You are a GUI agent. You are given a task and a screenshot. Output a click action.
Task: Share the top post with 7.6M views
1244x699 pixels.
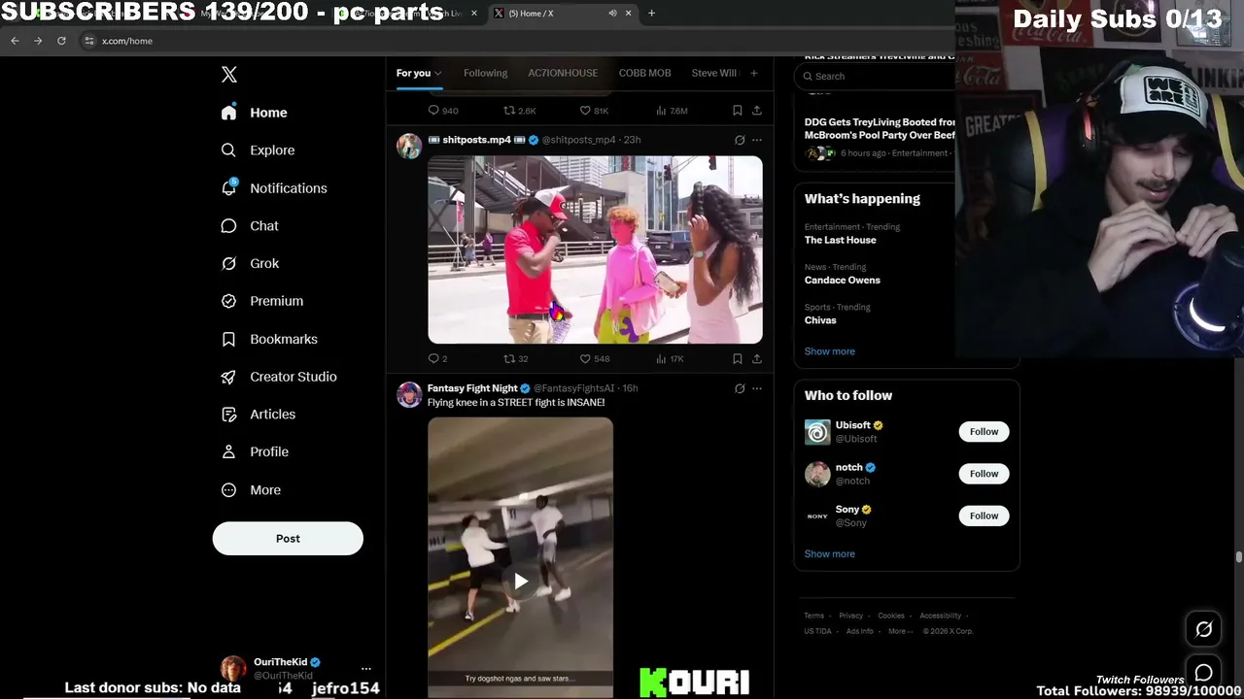(x=757, y=111)
